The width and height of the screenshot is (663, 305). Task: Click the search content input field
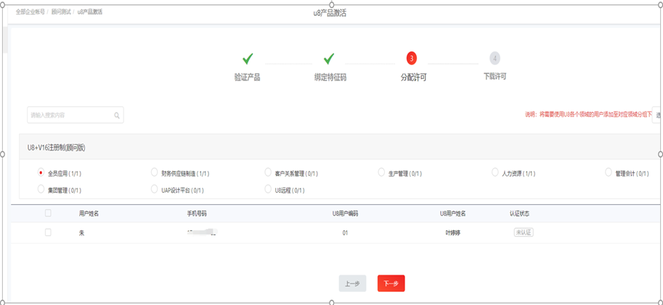point(70,115)
